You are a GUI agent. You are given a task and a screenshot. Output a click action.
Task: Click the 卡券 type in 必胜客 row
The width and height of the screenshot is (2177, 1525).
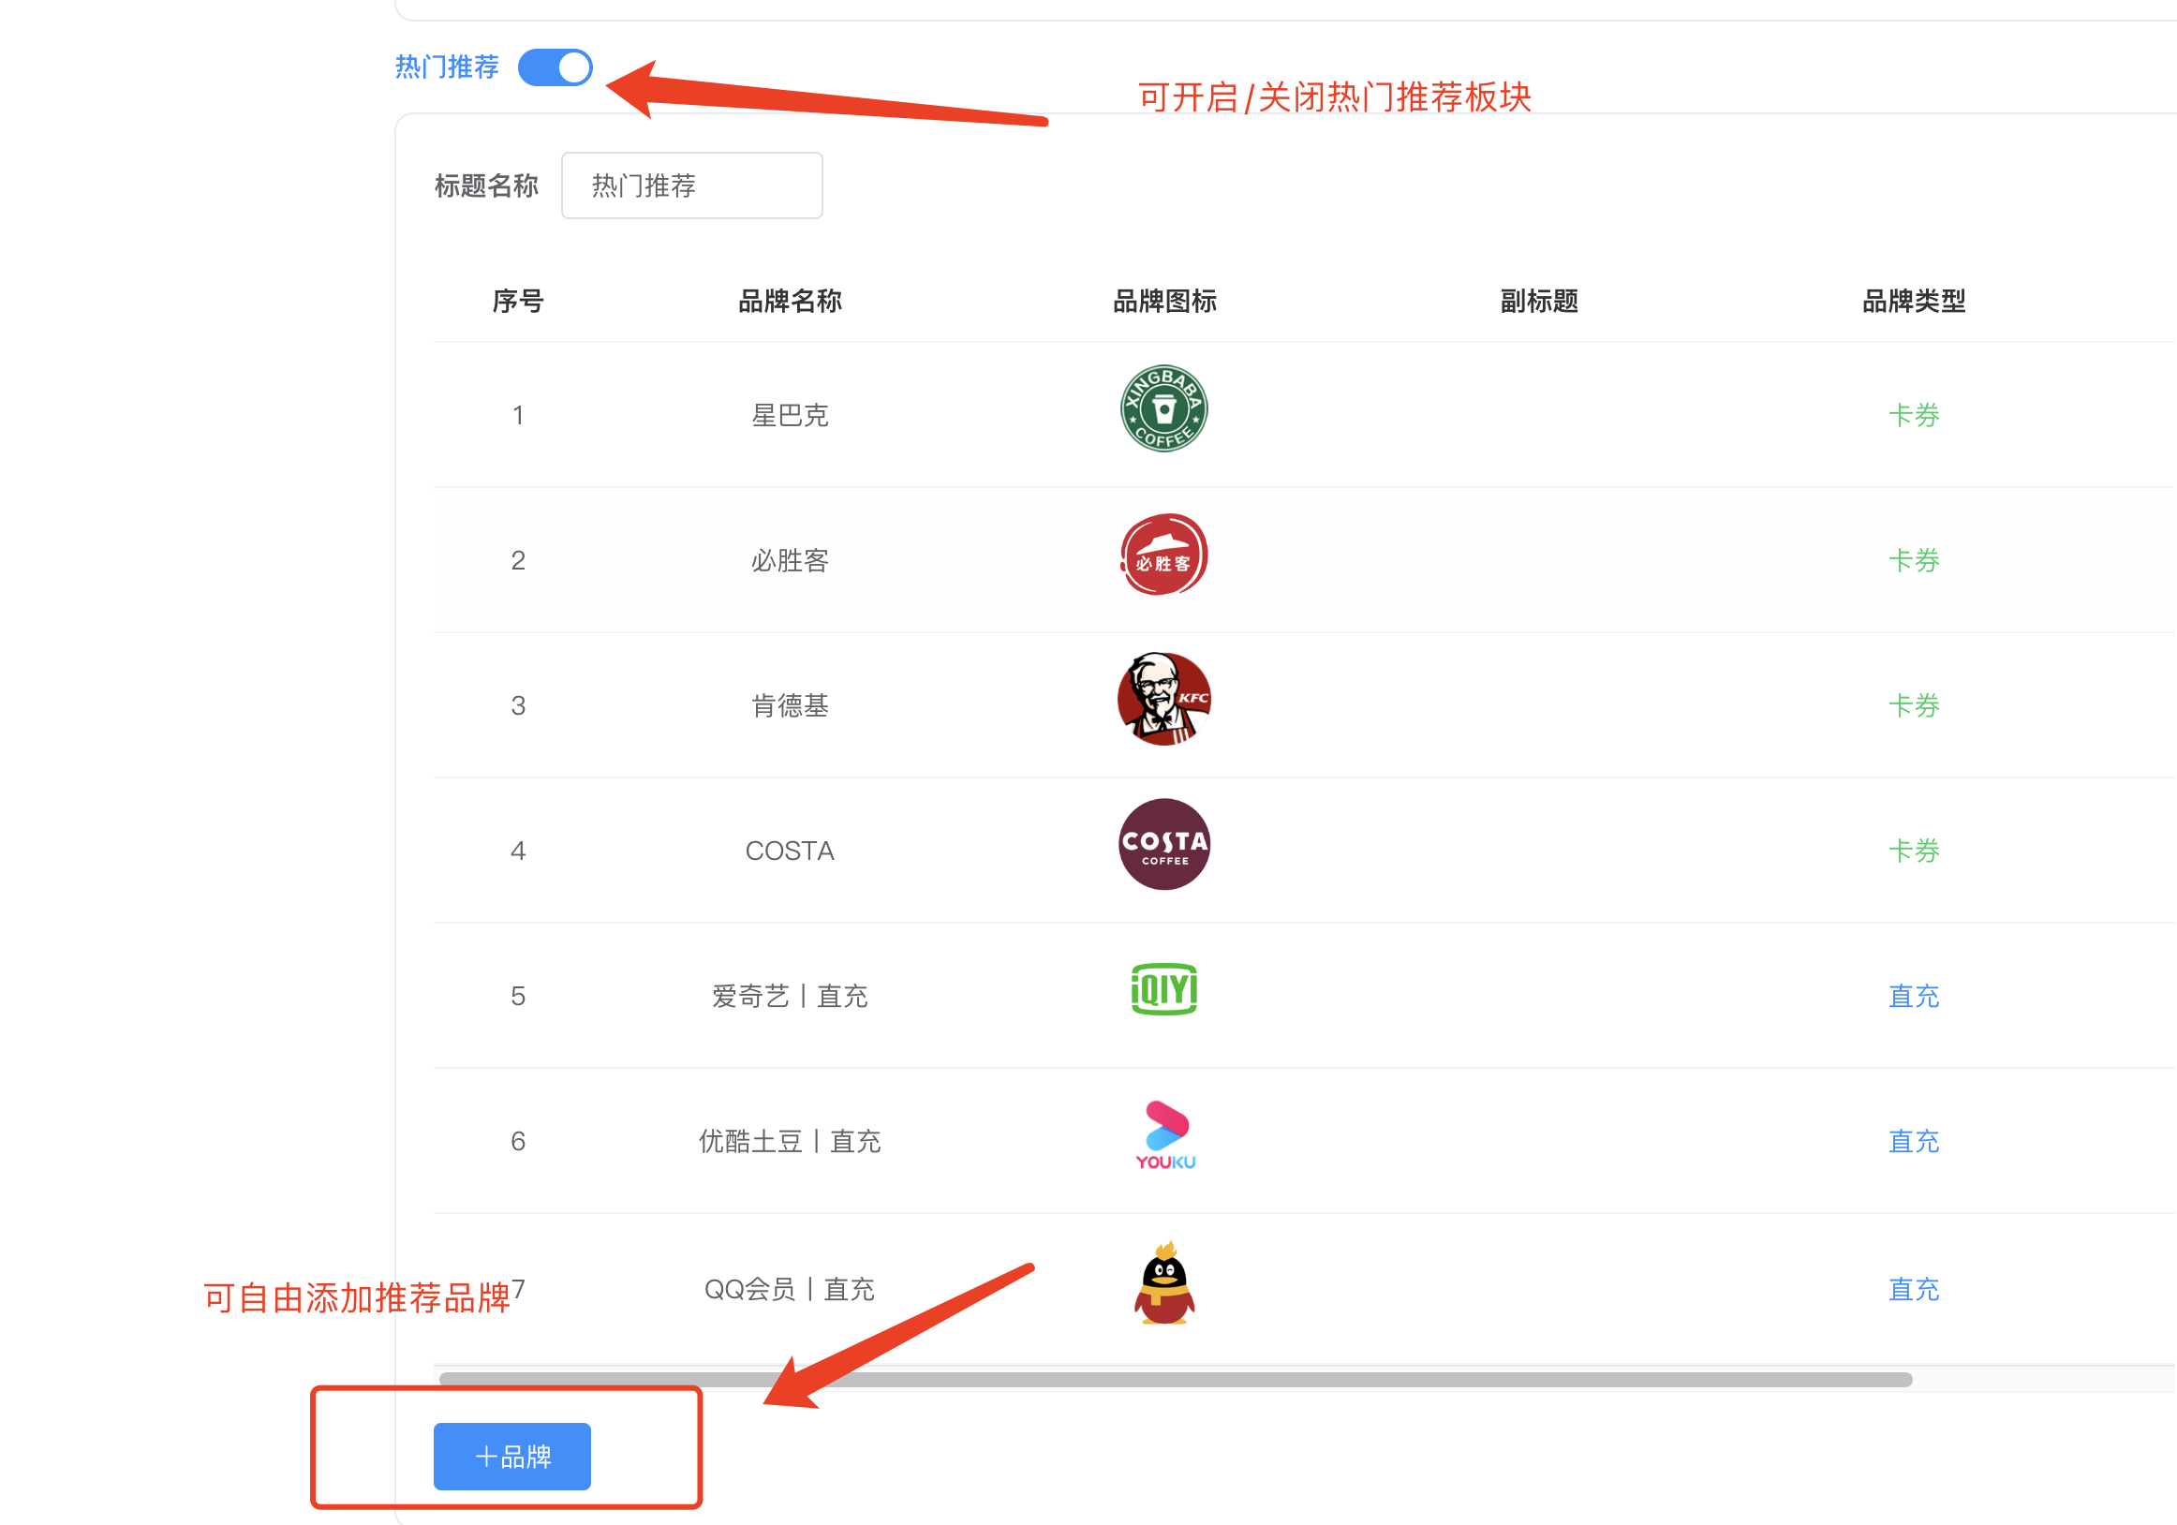(1914, 560)
